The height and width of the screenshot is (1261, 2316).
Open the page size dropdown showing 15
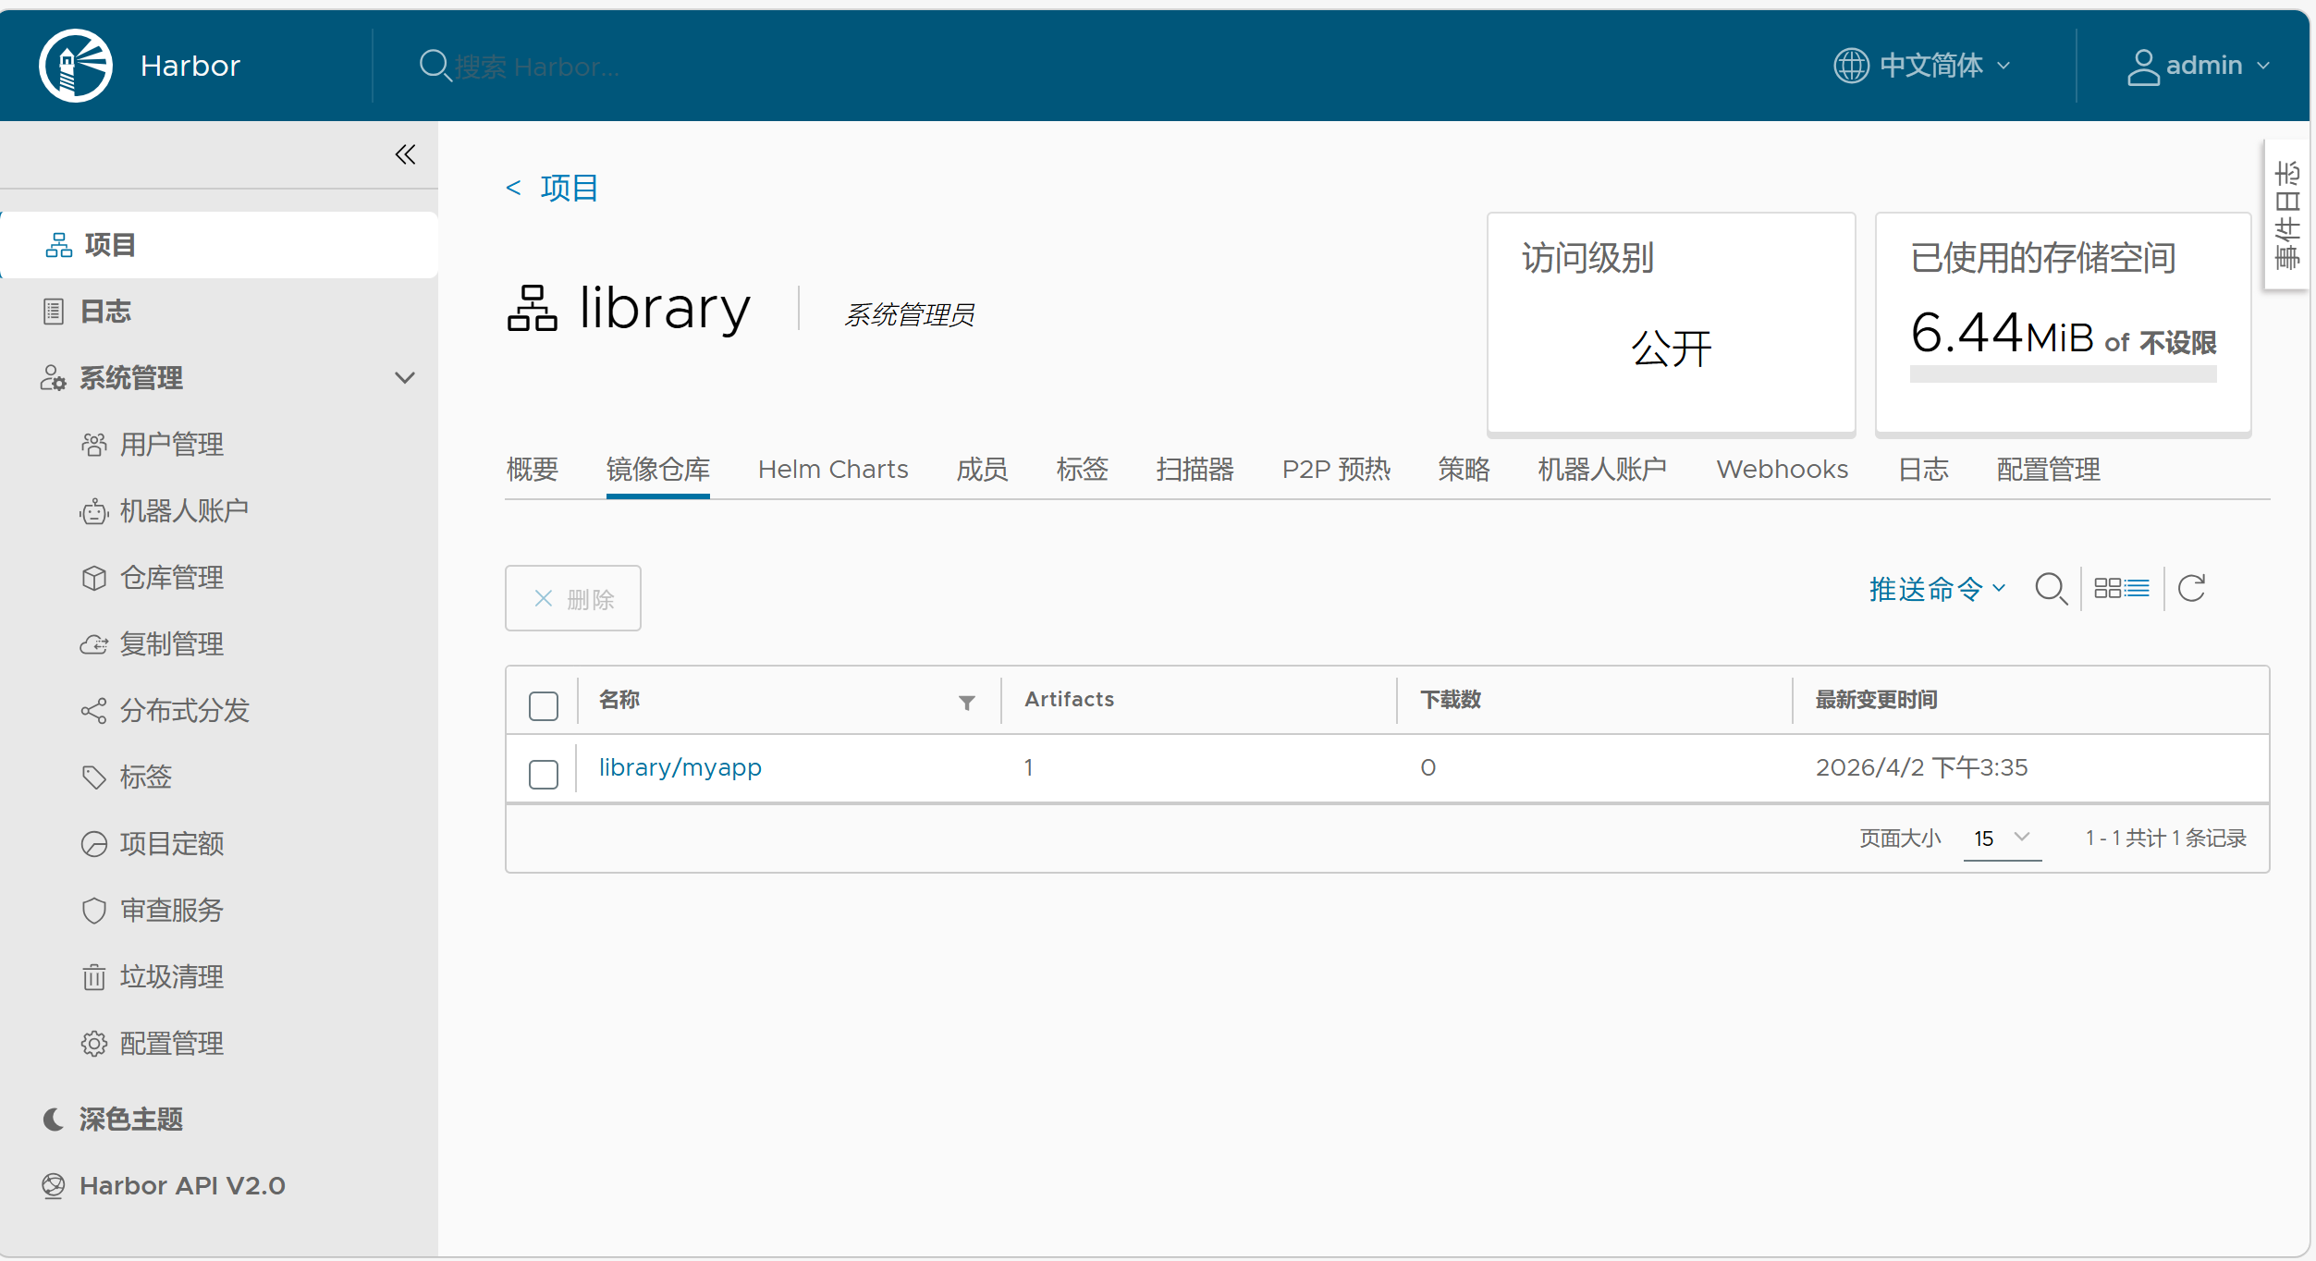pos(2002,839)
